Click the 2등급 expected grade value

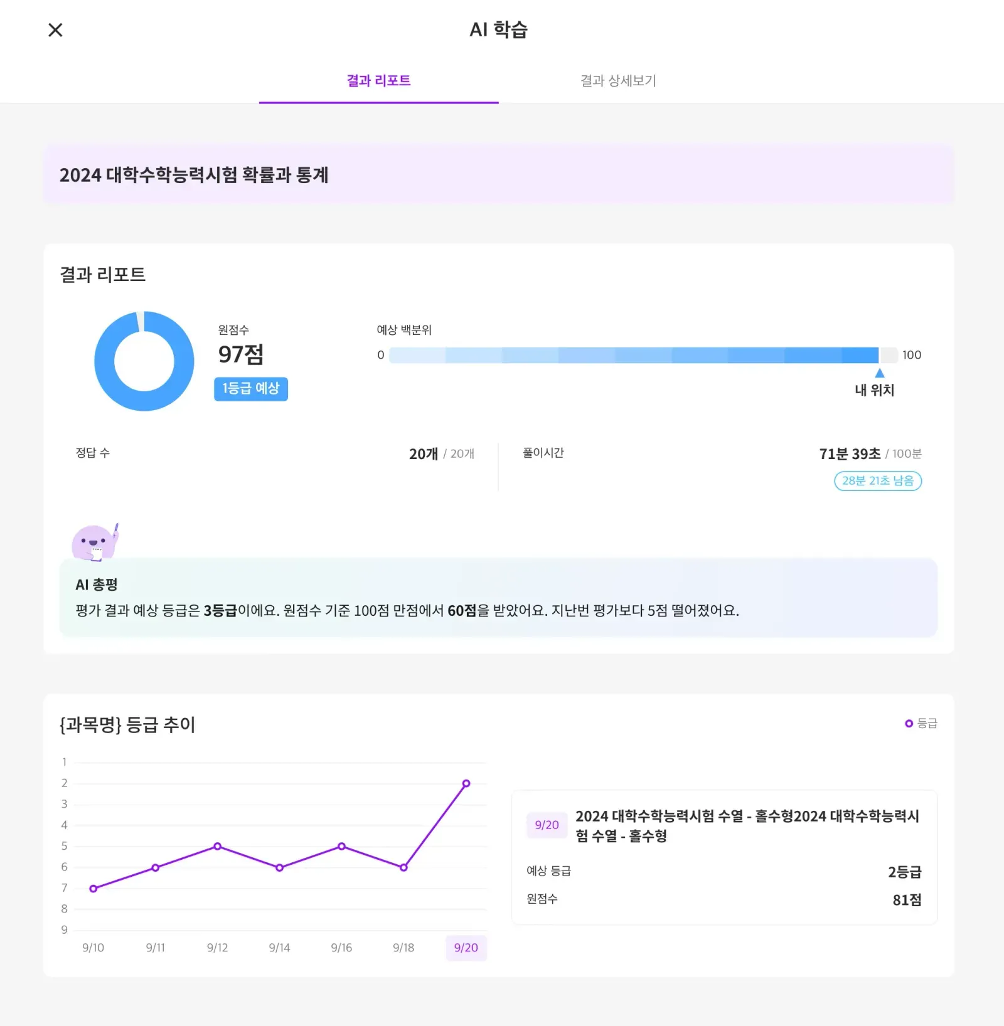tap(904, 872)
